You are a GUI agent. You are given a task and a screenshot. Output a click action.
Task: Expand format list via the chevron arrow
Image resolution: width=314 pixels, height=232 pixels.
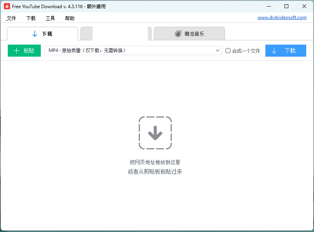click(x=218, y=50)
